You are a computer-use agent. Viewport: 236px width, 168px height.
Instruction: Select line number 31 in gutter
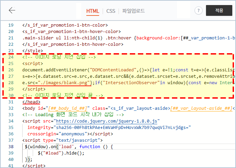pyautogui.click(x=11, y=102)
